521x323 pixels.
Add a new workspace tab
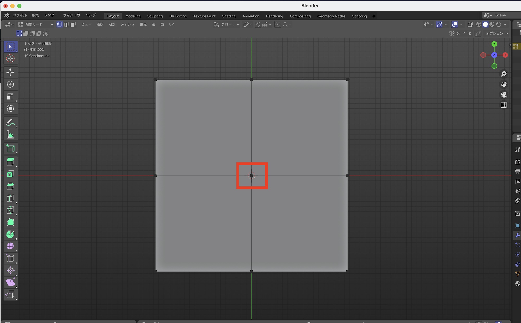374,16
